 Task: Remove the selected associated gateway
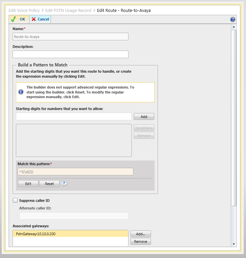[141, 241]
